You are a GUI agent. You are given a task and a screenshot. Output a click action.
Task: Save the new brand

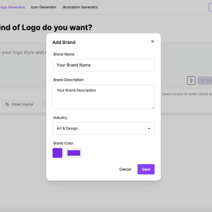point(146,169)
